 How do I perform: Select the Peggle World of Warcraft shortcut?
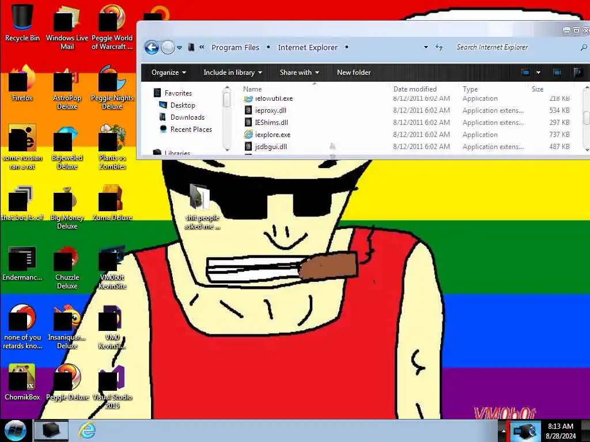pos(112,26)
